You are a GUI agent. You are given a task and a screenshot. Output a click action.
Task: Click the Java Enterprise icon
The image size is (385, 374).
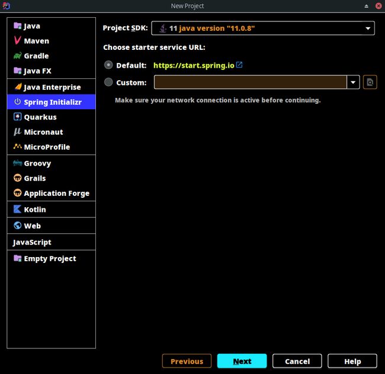18,87
